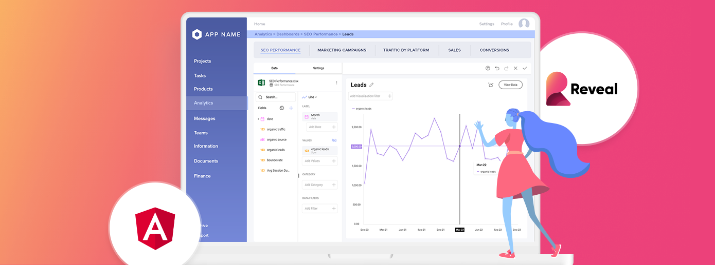Switch to TRAFFIC BY PLATFORM tab
Image resolution: width=715 pixels, height=265 pixels.
(x=406, y=50)
